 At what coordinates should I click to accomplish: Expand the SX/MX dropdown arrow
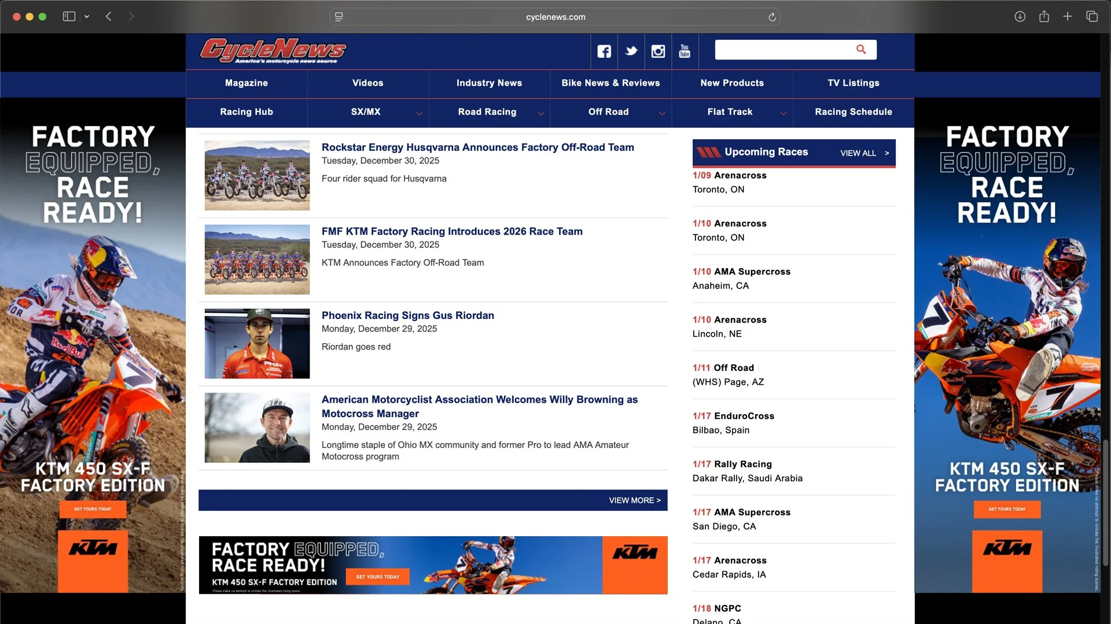click(420, 113)
